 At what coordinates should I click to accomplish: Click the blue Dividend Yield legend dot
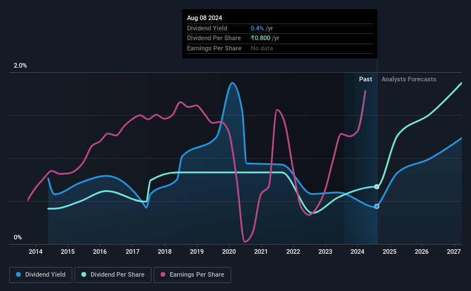(x=18, y=274)
